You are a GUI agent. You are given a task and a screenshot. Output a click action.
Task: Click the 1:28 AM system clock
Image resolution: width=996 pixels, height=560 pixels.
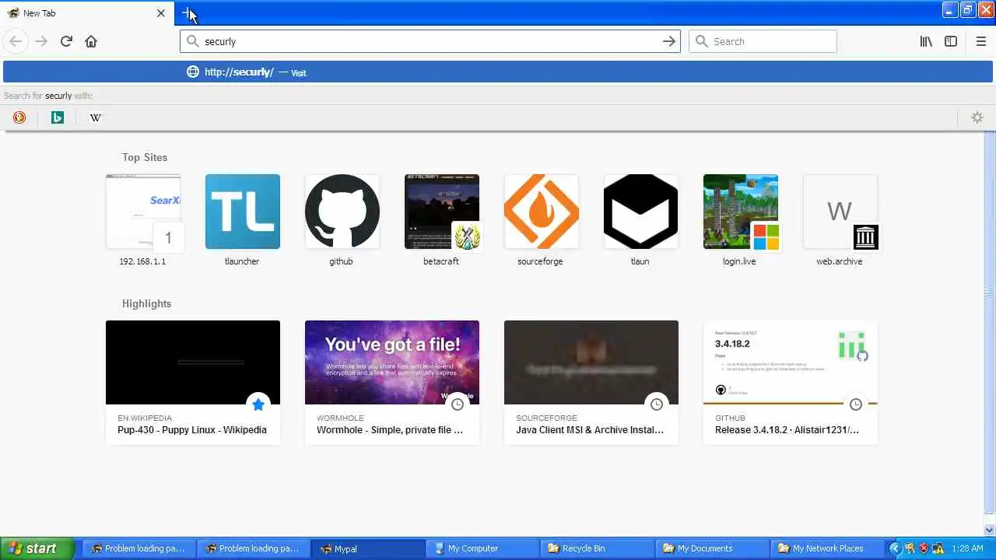pos(967,548)
